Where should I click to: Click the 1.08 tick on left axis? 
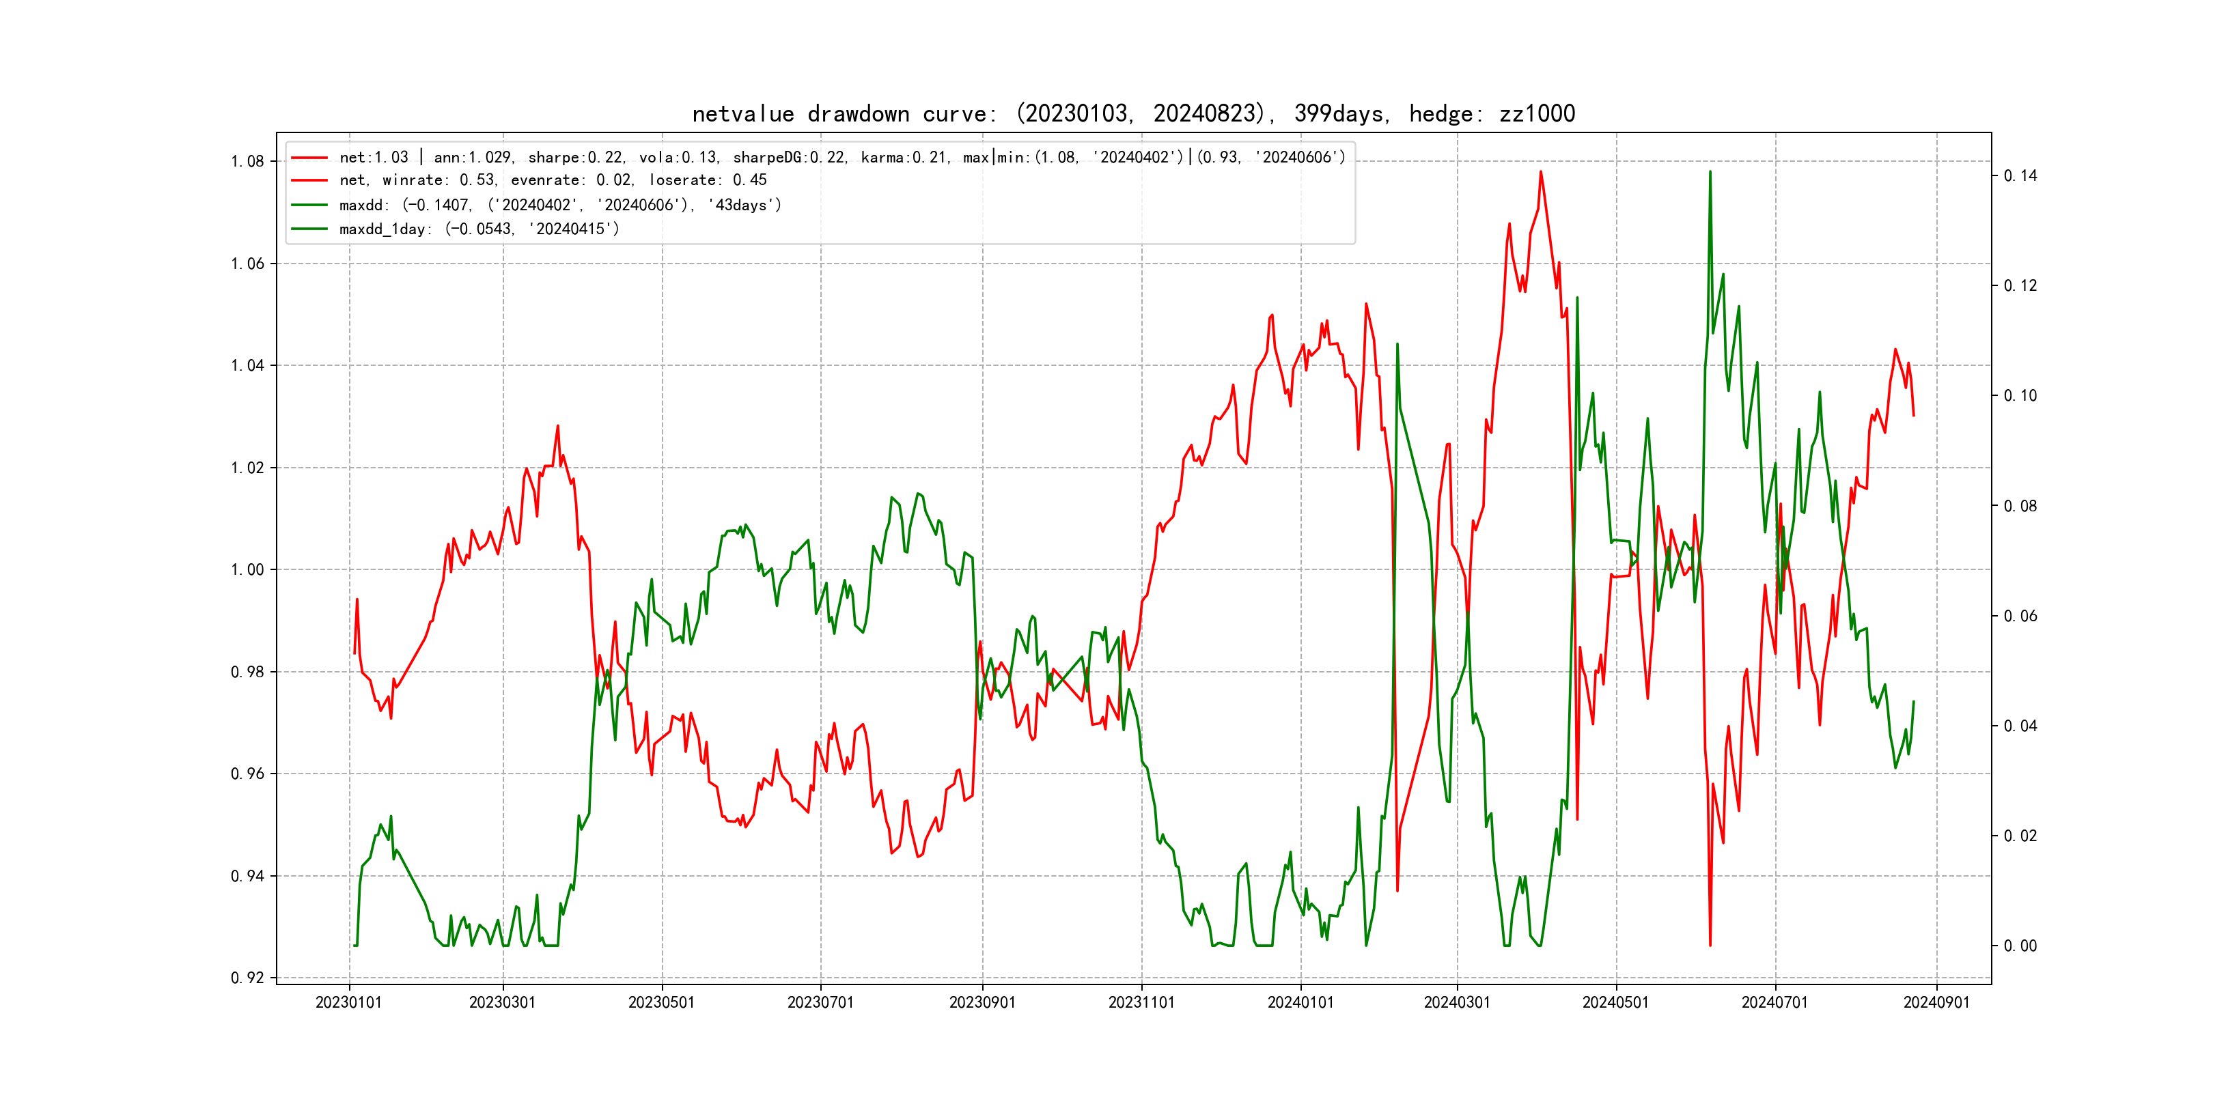[x=247, y=161]
